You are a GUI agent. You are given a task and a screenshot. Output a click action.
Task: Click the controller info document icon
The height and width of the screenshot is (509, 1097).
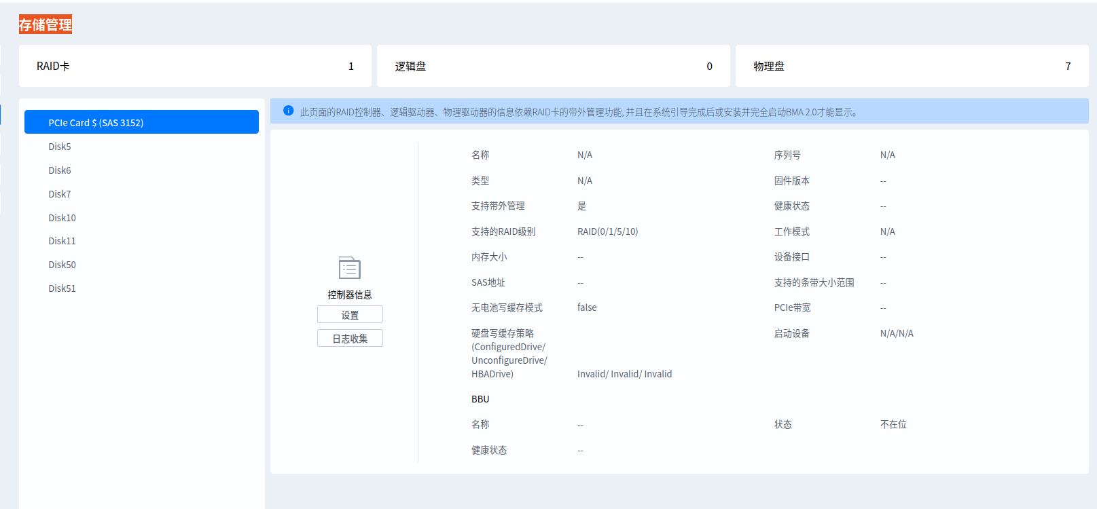[350, 268]
